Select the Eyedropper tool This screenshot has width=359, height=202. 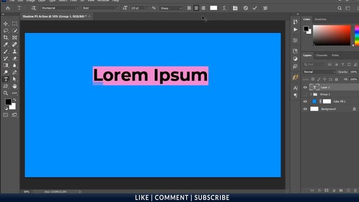coord(6,44)
